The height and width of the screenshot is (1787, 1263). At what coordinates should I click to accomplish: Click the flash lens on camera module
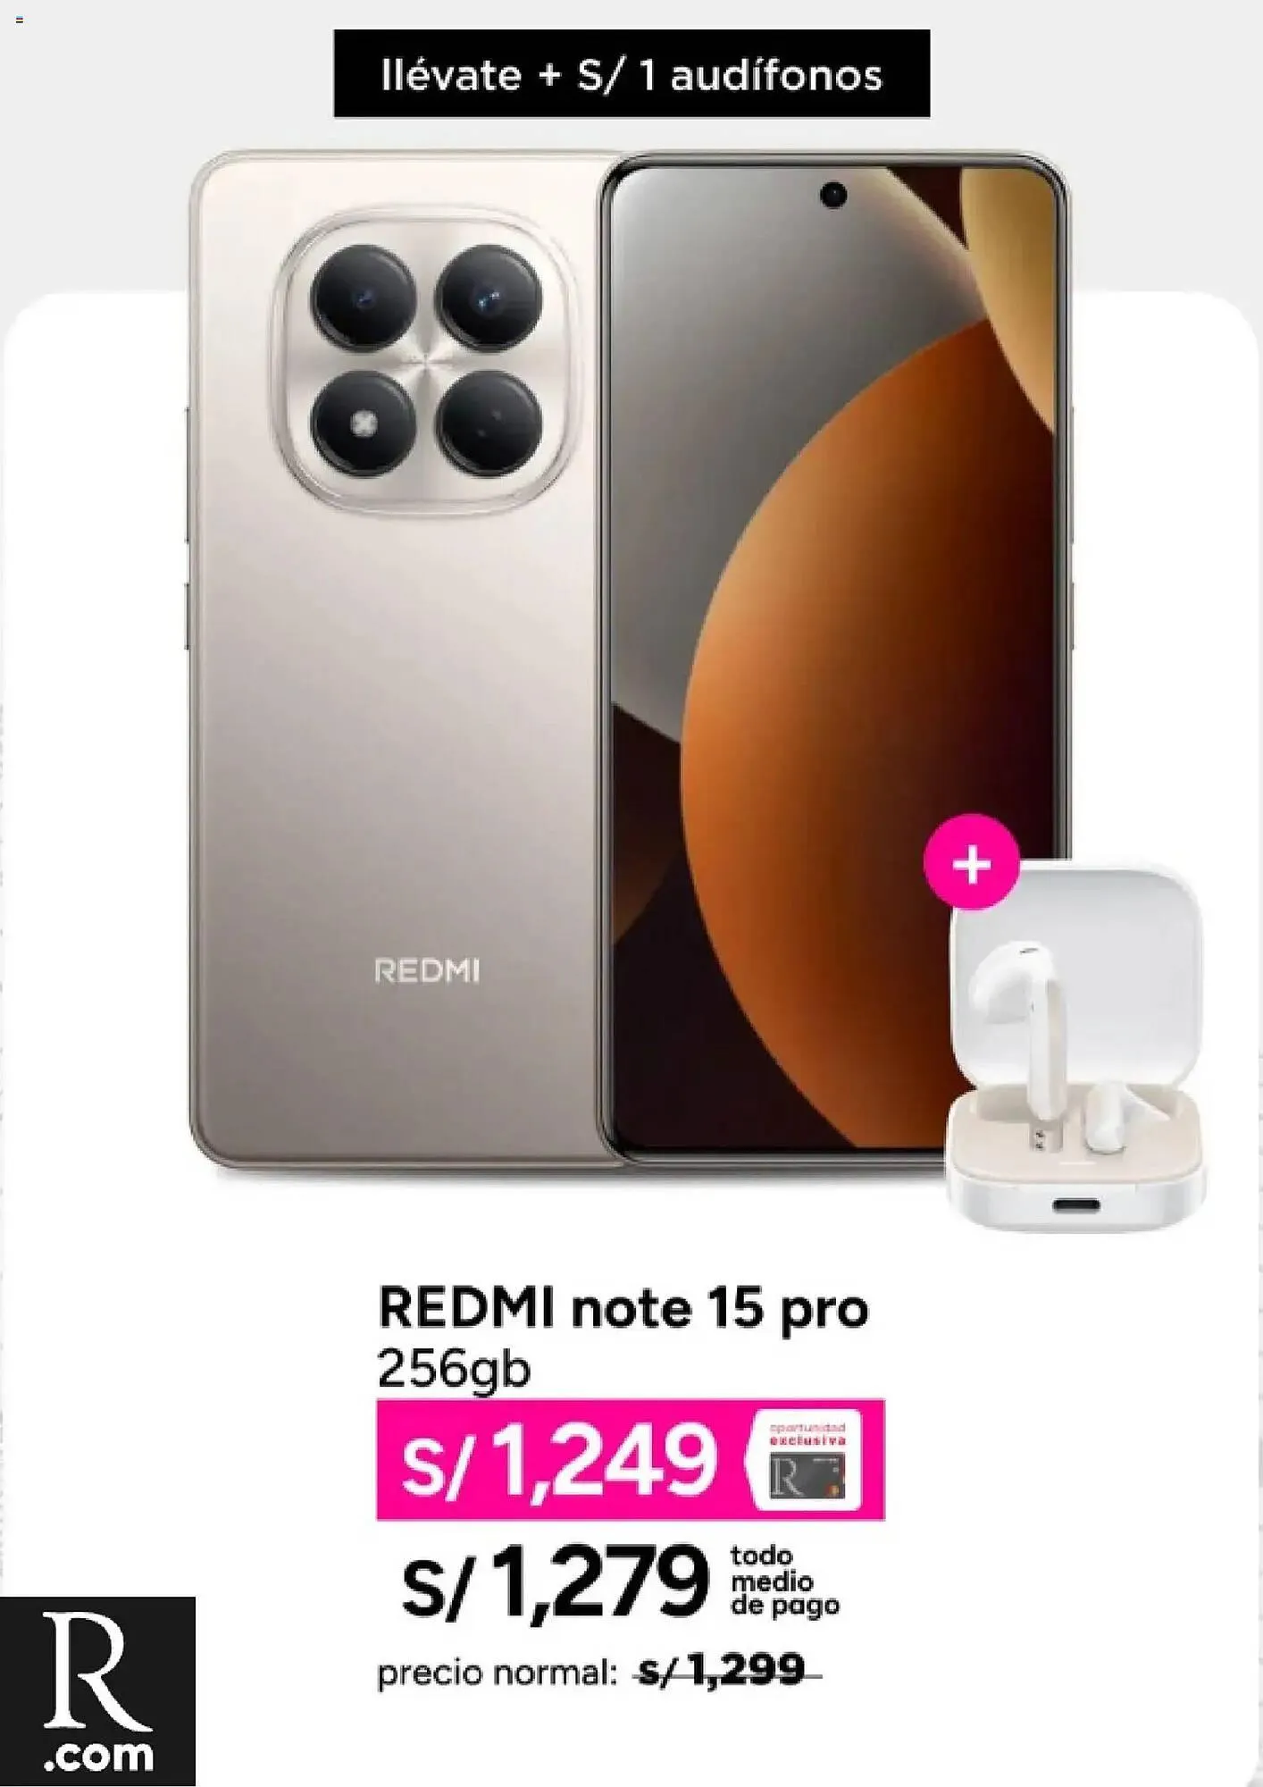[x=363, y=424]
